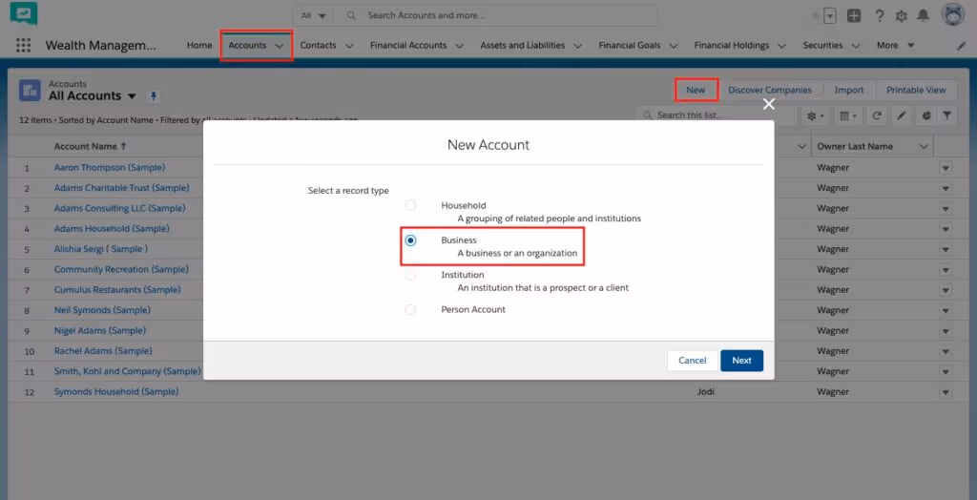Focus the Search Accounts and more field
The width and height of the screenshot is (977, 500).
(495, 15)
